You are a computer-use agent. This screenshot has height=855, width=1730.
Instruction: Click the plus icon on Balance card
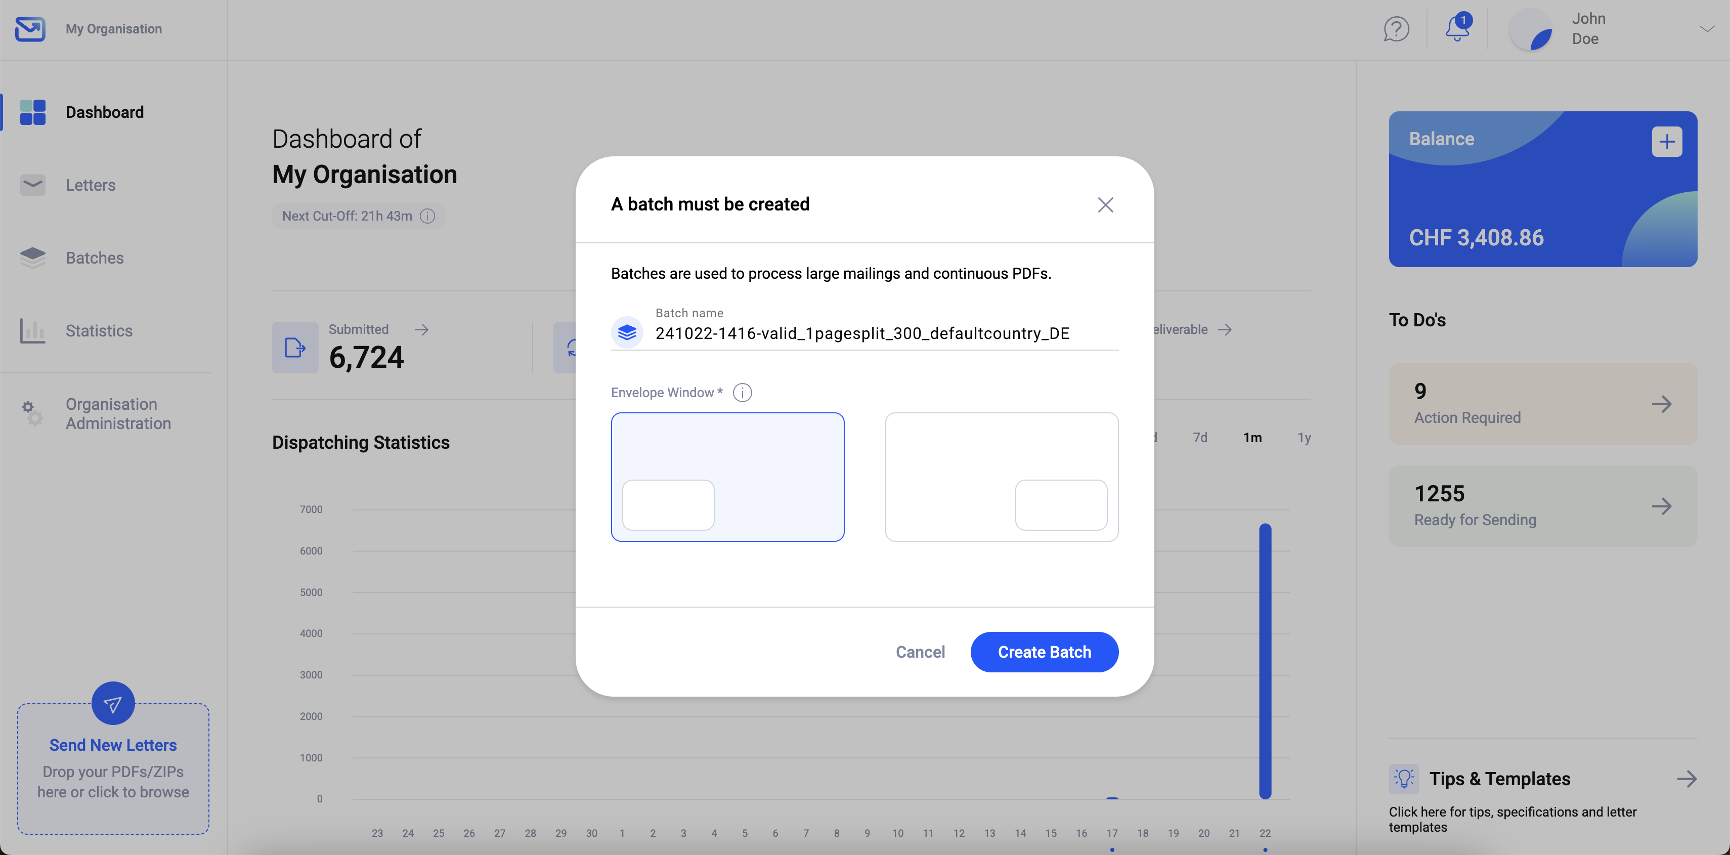pos(1666,142)
